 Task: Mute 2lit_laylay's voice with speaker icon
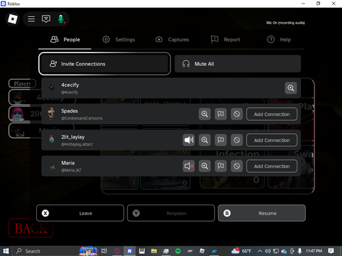(x=189, y=140)
